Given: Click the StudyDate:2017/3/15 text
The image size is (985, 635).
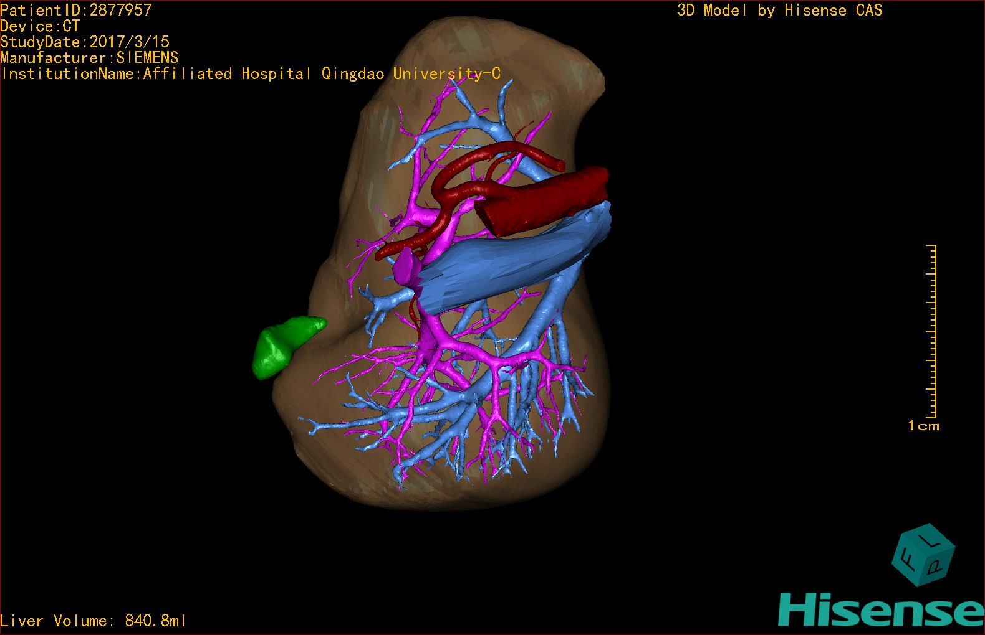Looking at the screenshot, I should 85,42.
